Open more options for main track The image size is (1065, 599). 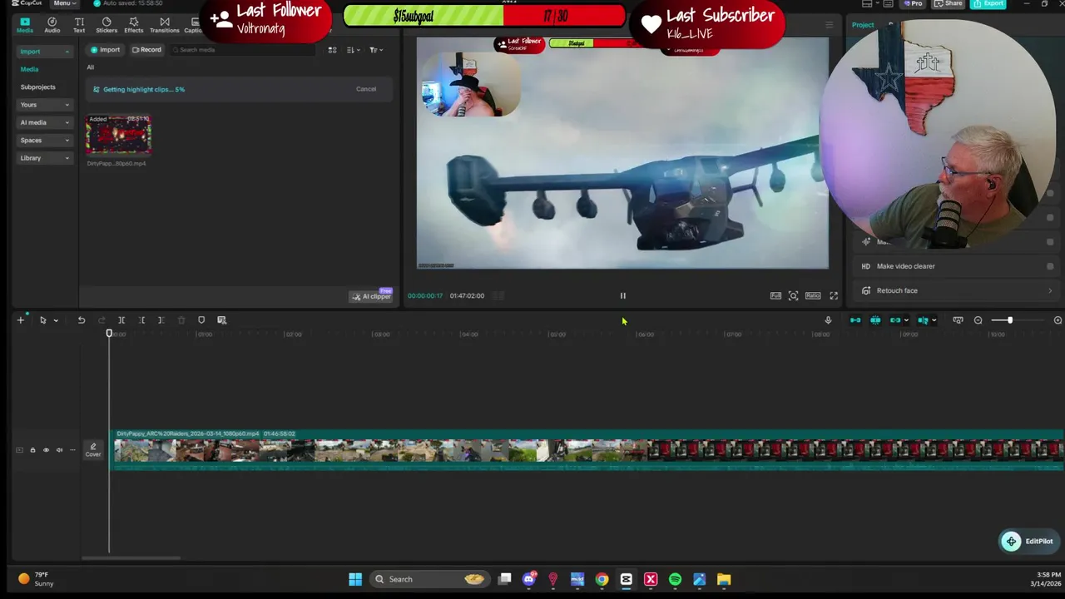72,450
